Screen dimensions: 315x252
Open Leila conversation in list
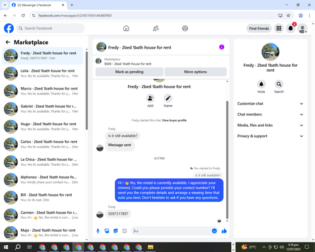pyautogui.click(x=42, y=74)
